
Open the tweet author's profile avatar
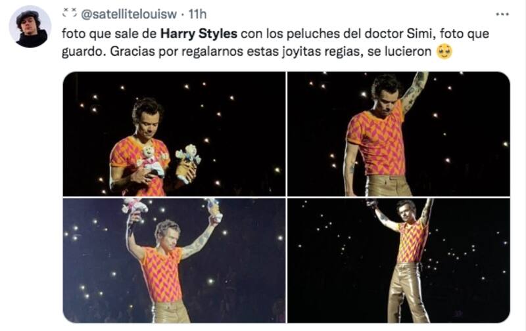[30, 27]
